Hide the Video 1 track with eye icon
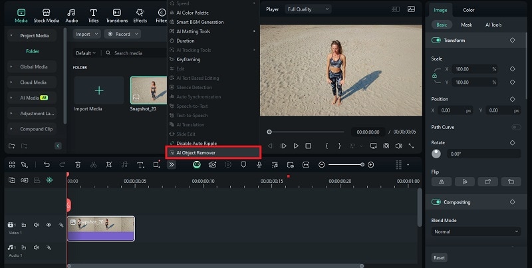The image size is (532, 268). coord(49,225)
